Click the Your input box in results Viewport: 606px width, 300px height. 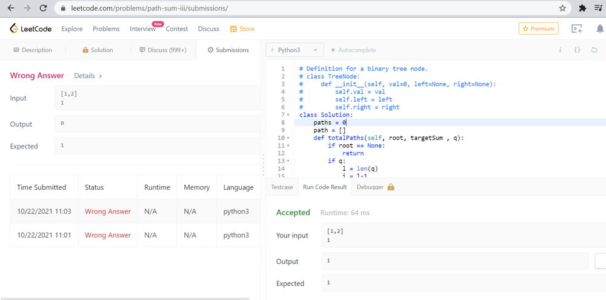point(464,235)
